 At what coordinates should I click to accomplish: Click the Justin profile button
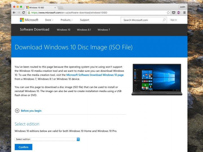[x=182, y=7]
